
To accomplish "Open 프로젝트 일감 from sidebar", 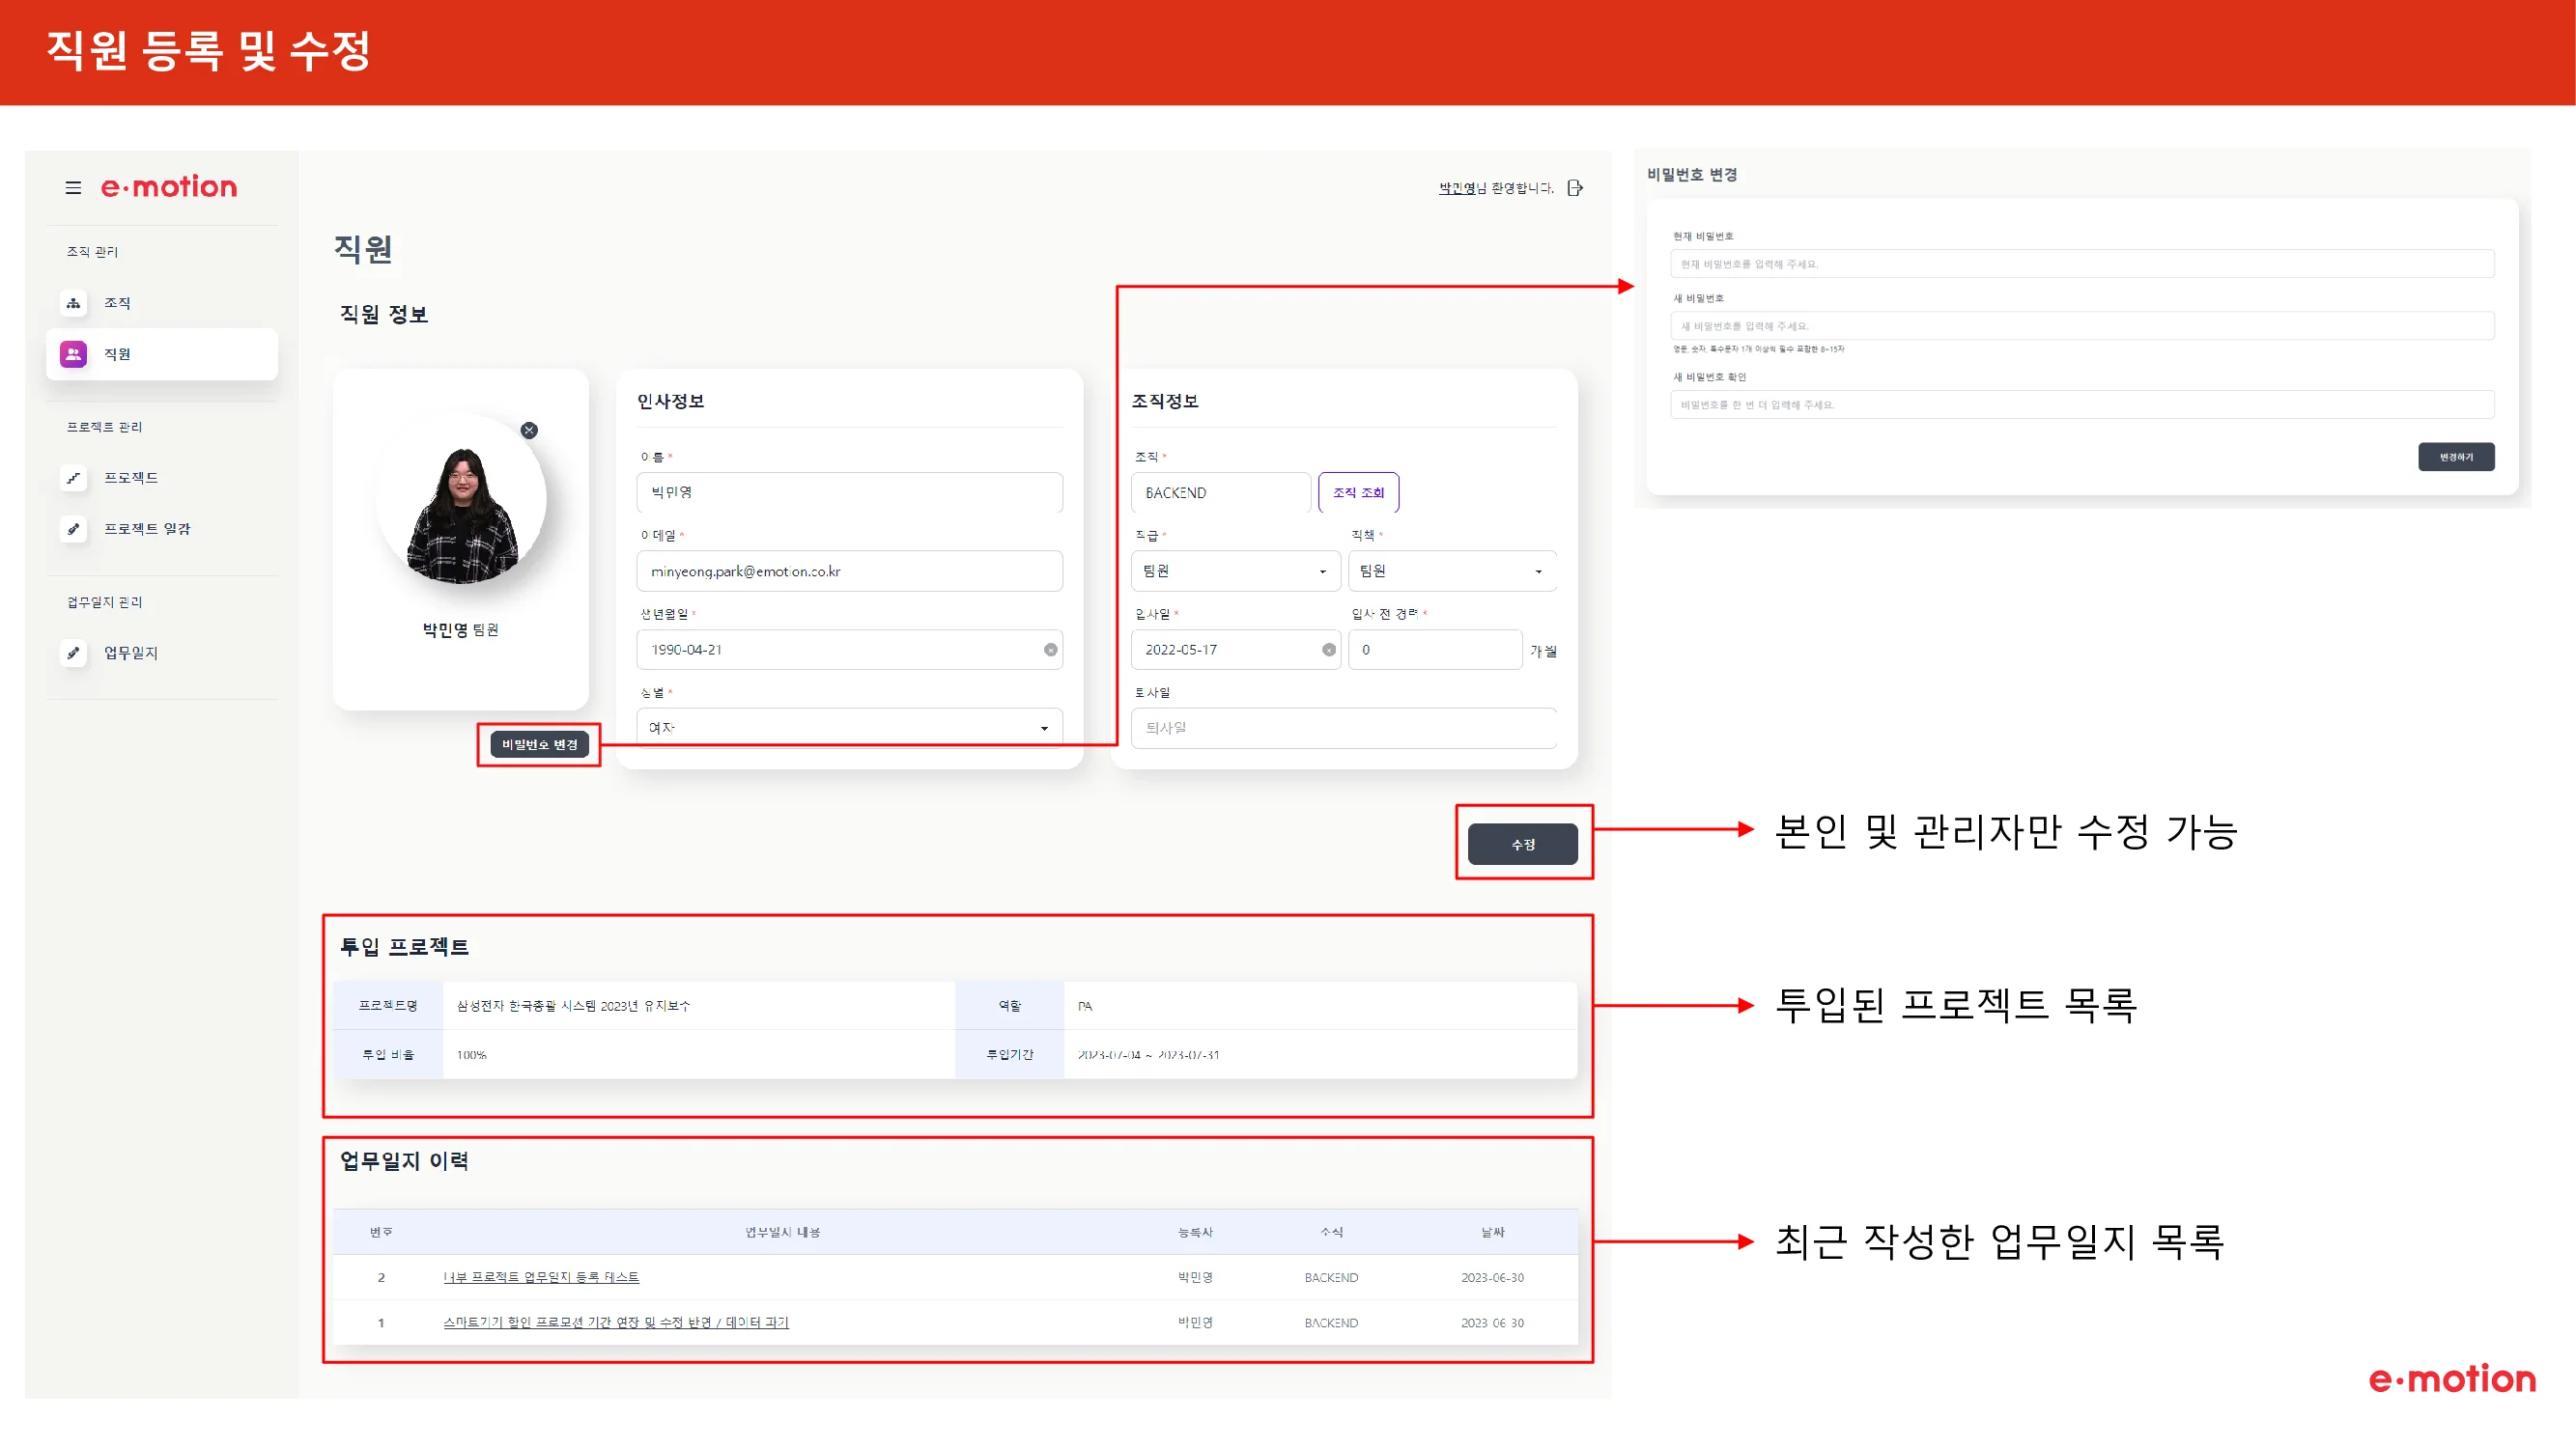I will click(146, 529).
